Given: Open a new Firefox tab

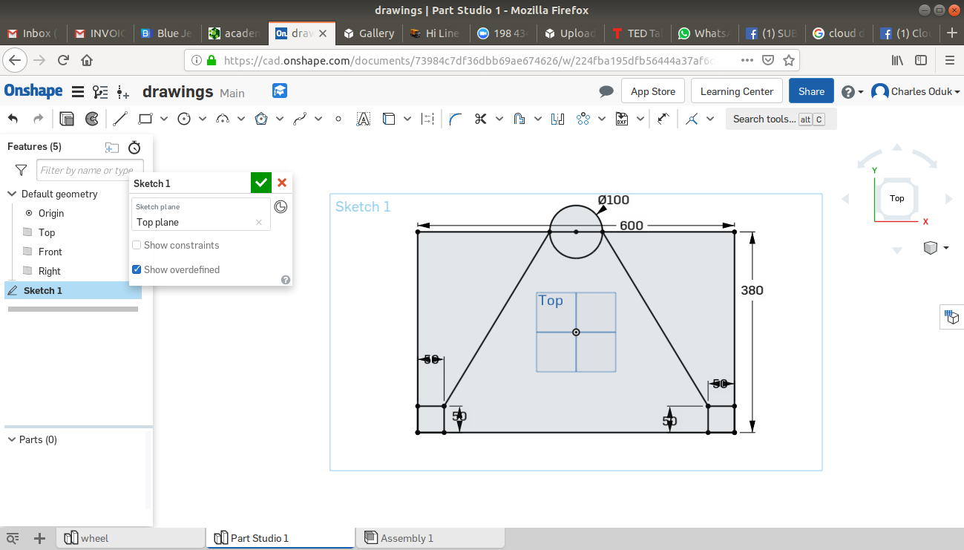Looking at the screenshot, I should pos(952,33).
